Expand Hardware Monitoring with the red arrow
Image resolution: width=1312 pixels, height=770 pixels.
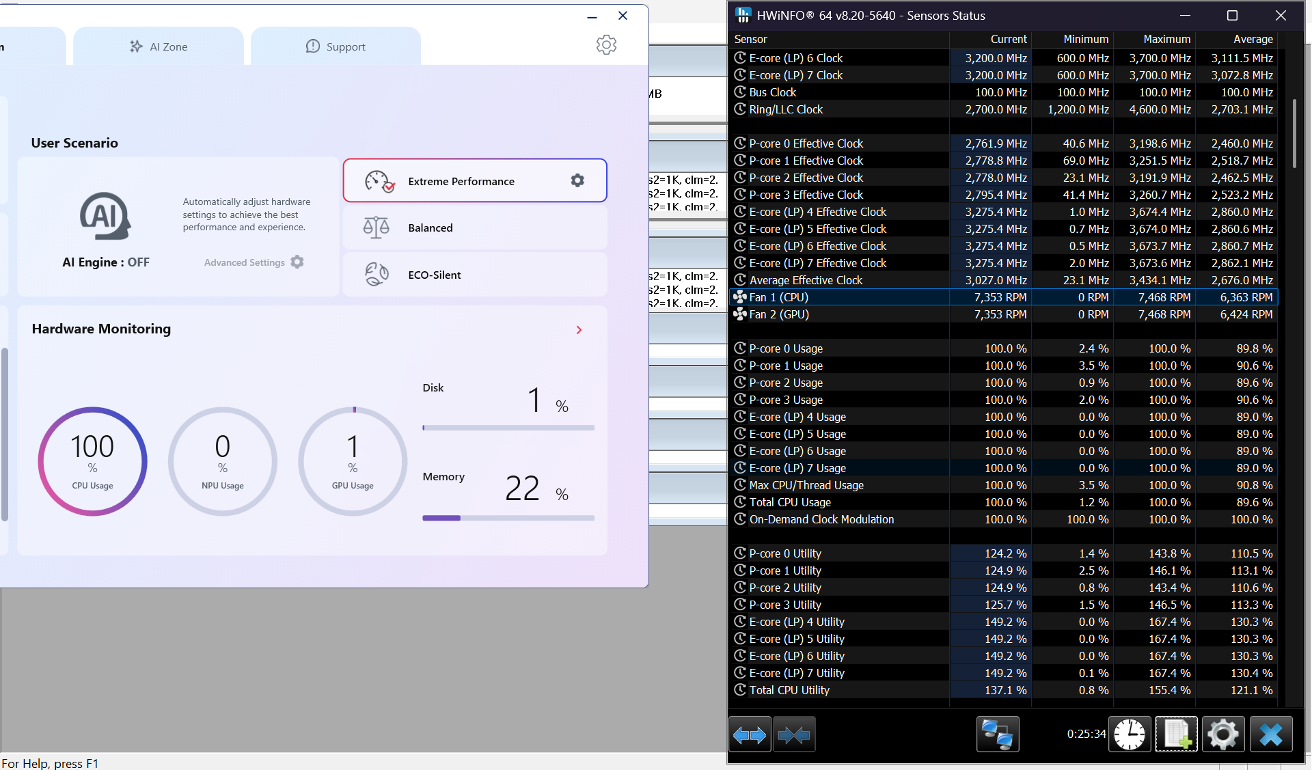click(x=579, y=330)
